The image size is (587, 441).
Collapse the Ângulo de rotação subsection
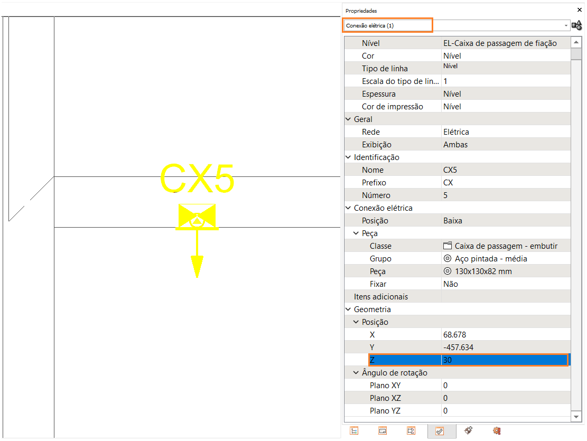(356, 372)
